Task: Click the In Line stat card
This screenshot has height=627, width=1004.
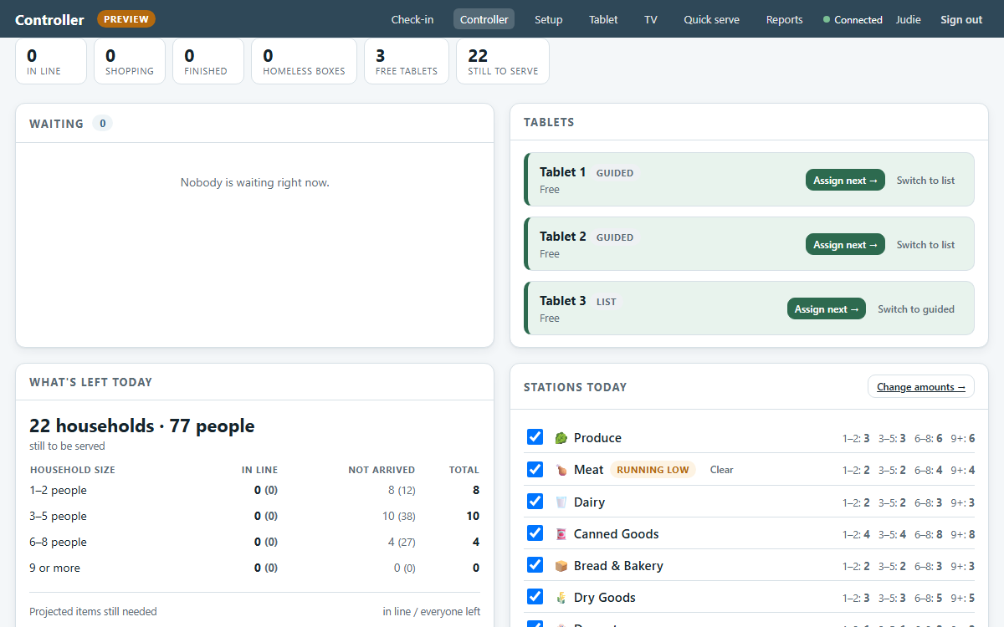Action: [x=51, y=61]
